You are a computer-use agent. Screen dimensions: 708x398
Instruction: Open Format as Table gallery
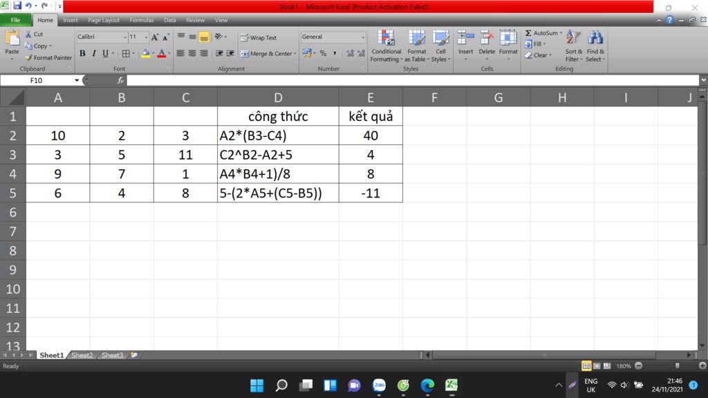[x=417, y=46]
